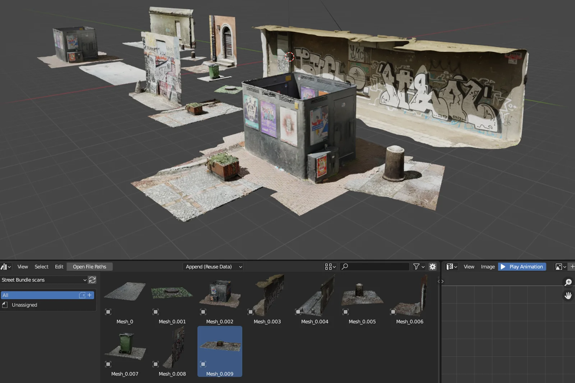575x383 pixels.
Task: Open the Image Editor type selector icon
Action: tap(450, 267)
